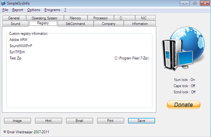The image size is (211, 137).
Task: Maximize the SimpleSysInfo window
Action: click(x=195, y=3)
